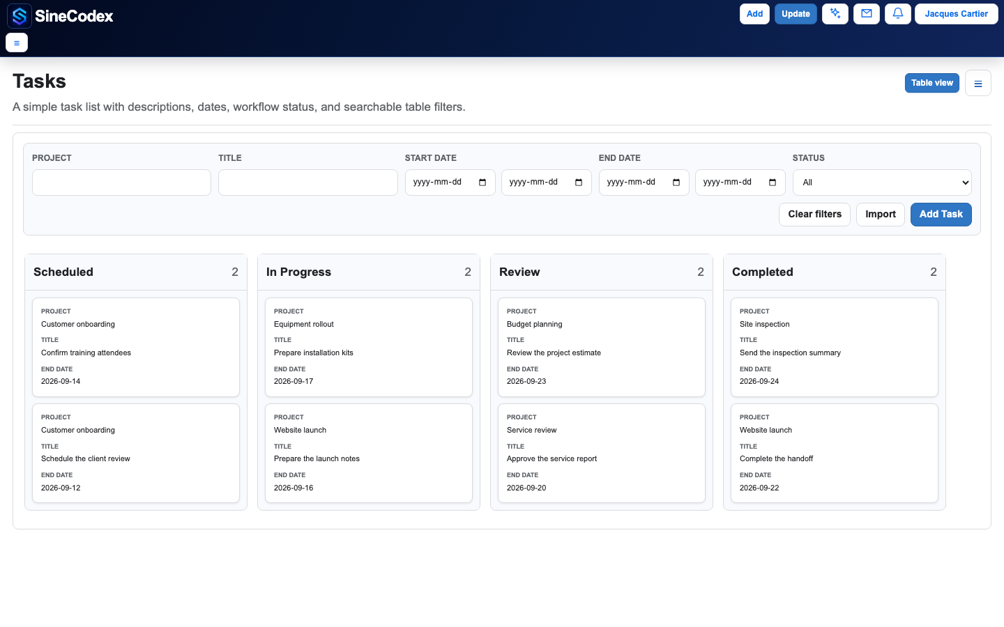
Task: Switch to Table view
Action: [932, 83]
